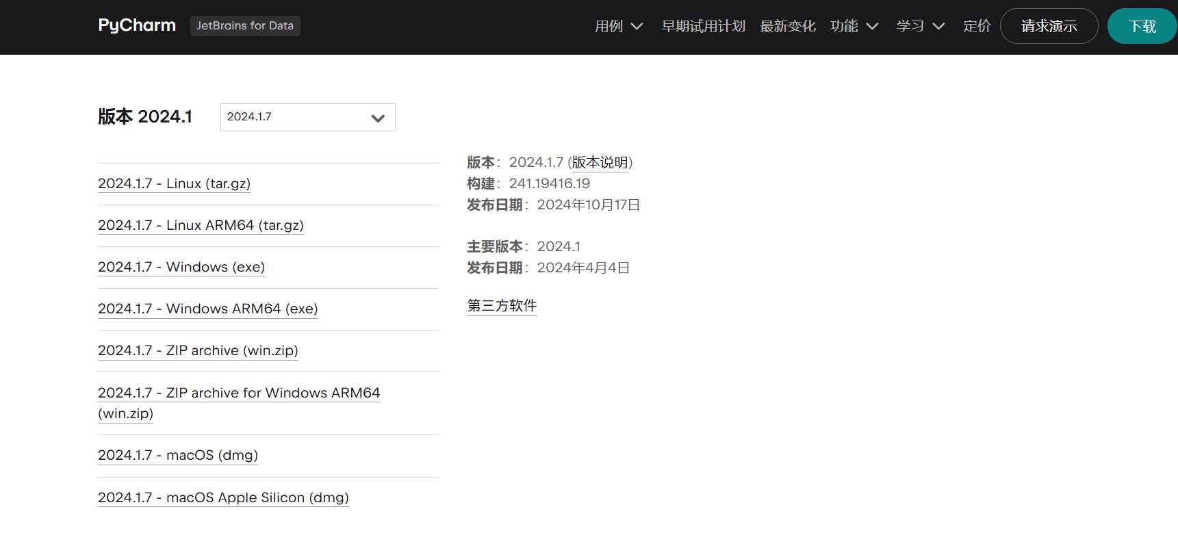Download 2024.1.7 ZIP archive (win.zip)
Screen dimensions: 1178x546
(x=198, y=350)
